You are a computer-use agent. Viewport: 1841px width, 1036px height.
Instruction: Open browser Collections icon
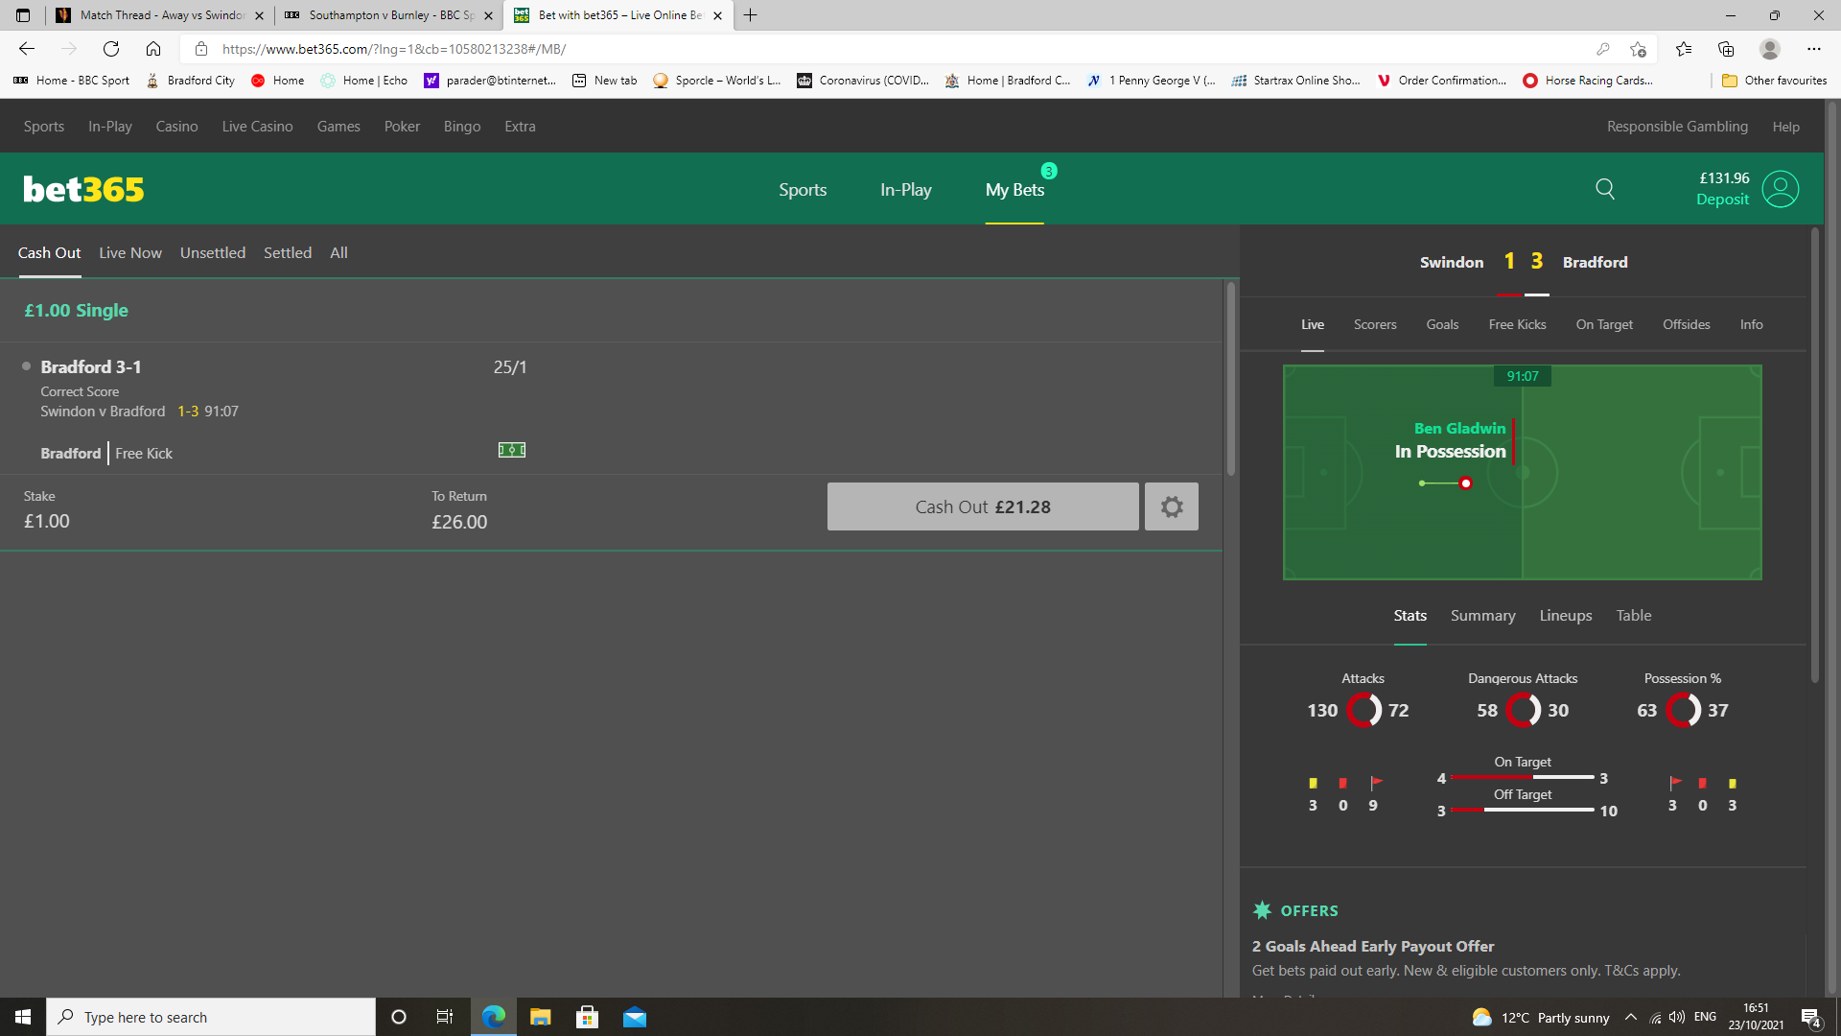click(x=1726, y=49)
